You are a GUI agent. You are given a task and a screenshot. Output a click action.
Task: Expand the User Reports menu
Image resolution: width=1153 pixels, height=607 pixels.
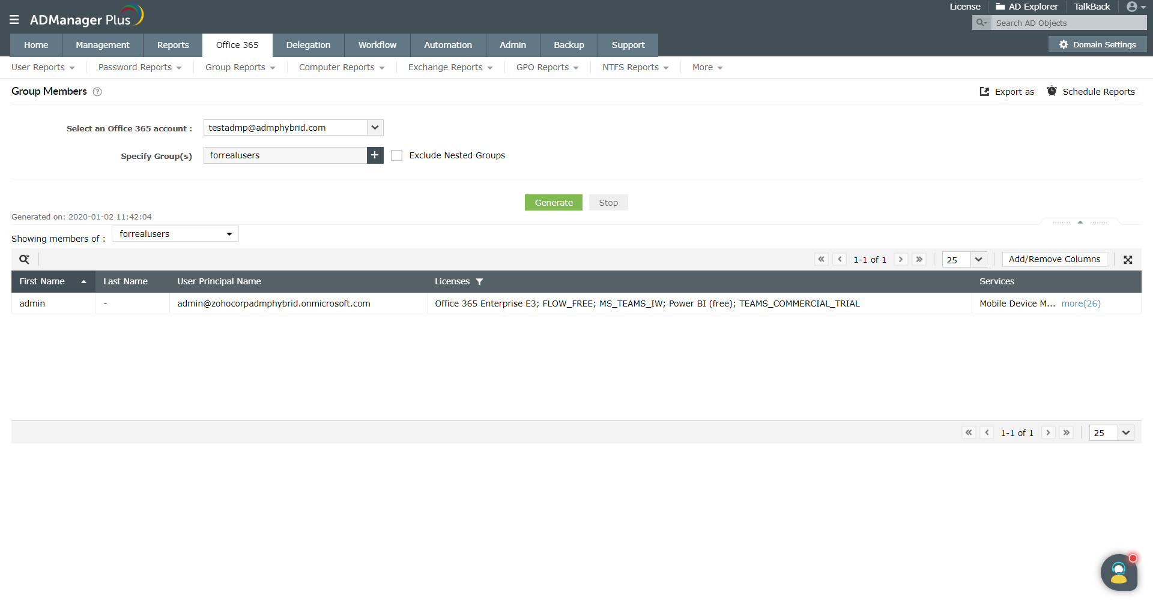[x=43, y=67]
